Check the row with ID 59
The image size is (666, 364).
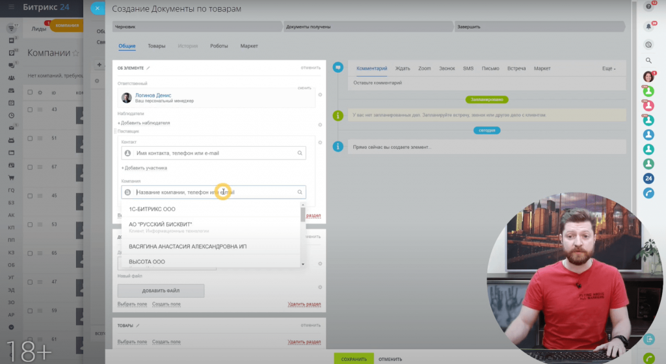[x=30, y=311]
